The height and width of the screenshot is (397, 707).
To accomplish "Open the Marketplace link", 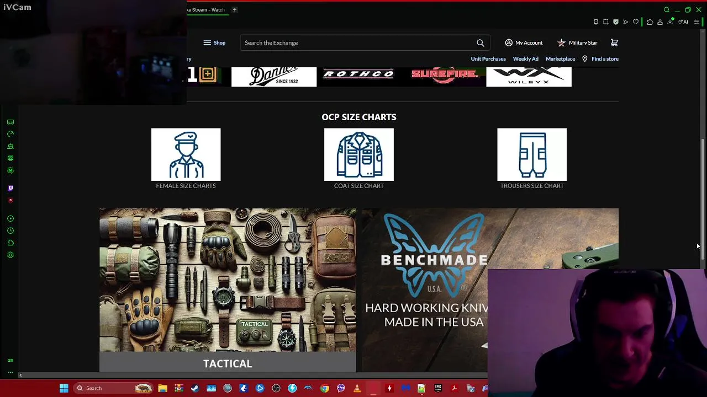I will click(560, 58).
